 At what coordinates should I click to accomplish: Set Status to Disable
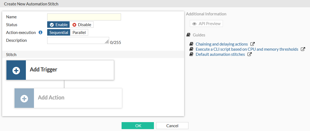point(82,25)
